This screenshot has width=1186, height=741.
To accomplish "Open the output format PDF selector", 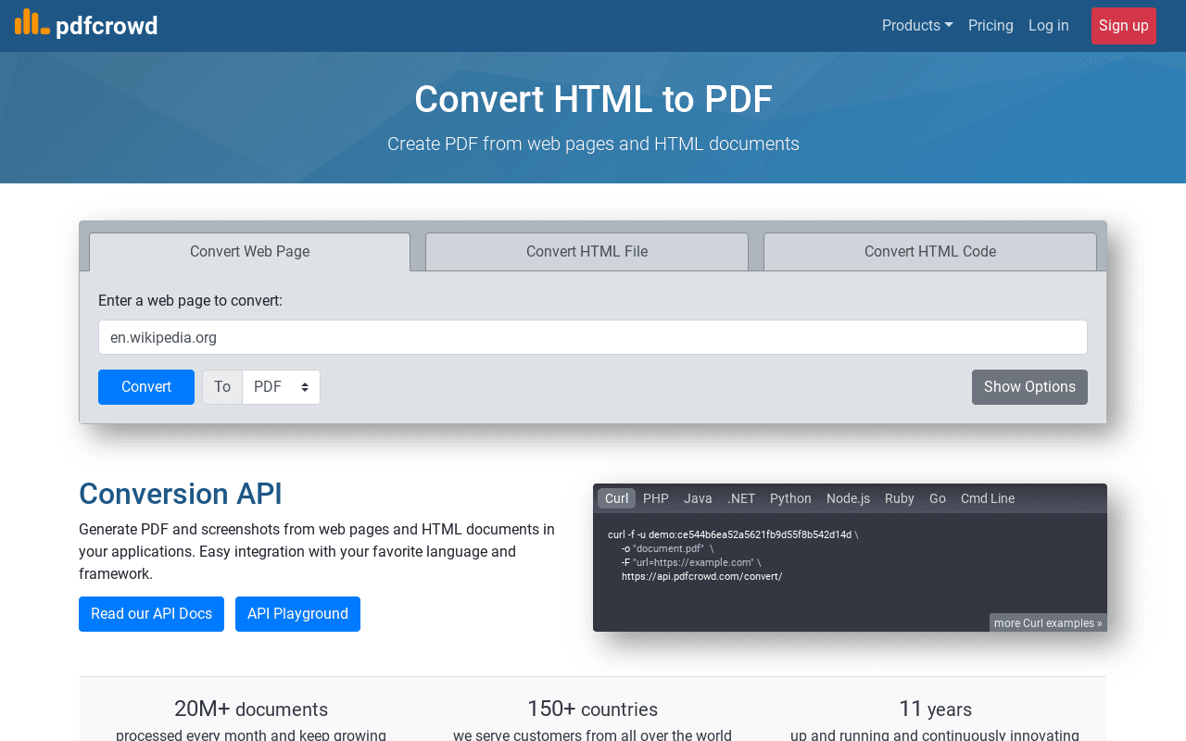I will [x=281, y=386].
